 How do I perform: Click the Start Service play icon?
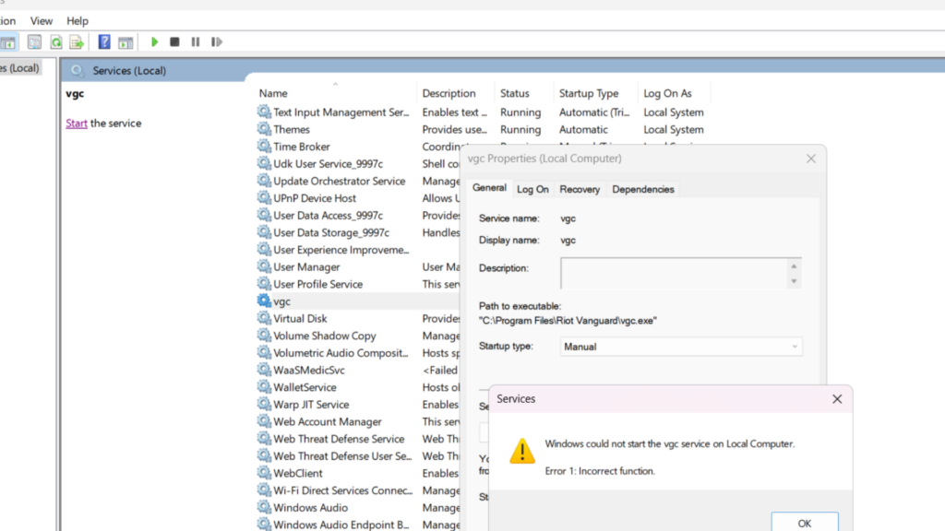tap(155, 42)
